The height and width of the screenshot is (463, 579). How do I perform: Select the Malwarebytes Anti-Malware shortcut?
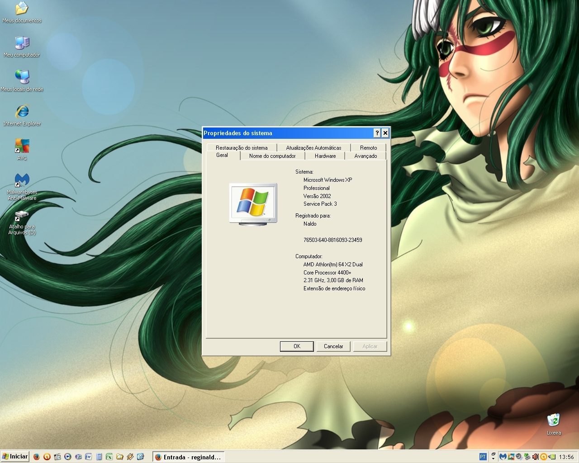point(22,187)
